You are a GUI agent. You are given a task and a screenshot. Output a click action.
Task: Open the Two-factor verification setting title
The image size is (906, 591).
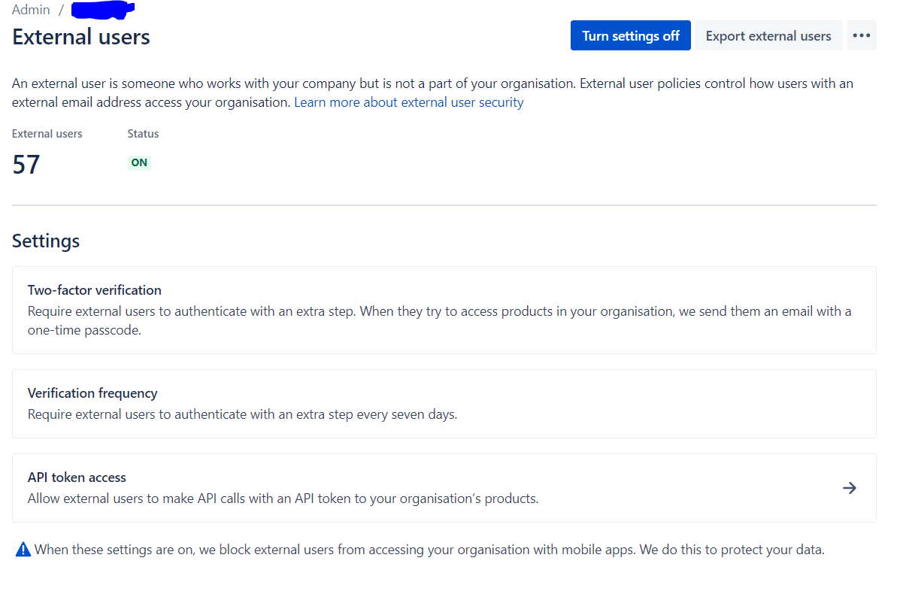[95, 290]
